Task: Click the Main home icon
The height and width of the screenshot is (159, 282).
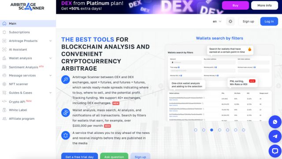Action: [4, 23]
